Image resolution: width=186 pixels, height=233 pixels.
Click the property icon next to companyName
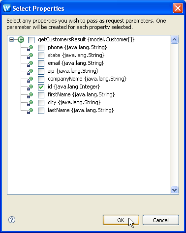click(x=30, y=80)
